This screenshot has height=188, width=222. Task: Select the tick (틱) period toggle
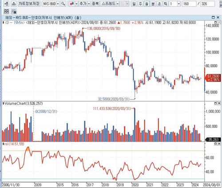click(166, 4)
